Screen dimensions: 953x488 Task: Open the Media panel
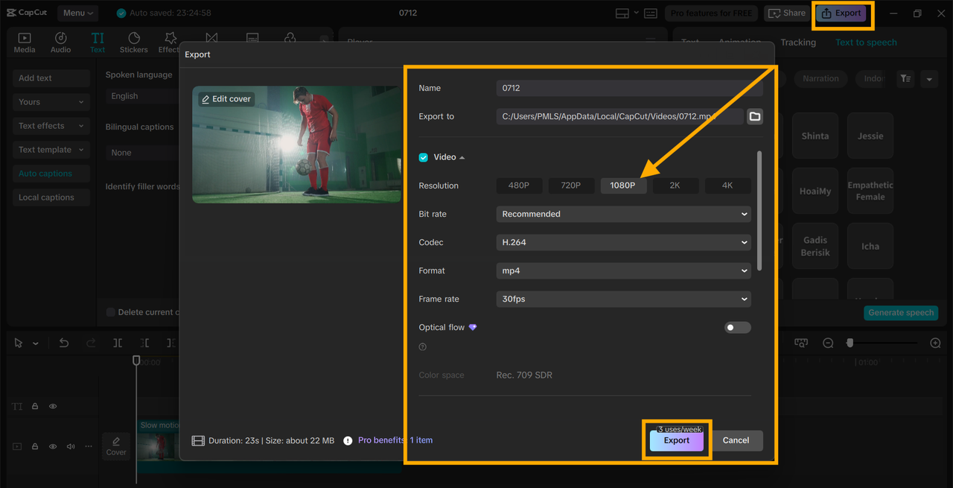tap(25, 42)
